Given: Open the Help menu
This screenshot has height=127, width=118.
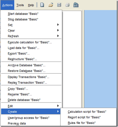Looking at the screenshot, I should click(x=31, y=5).
